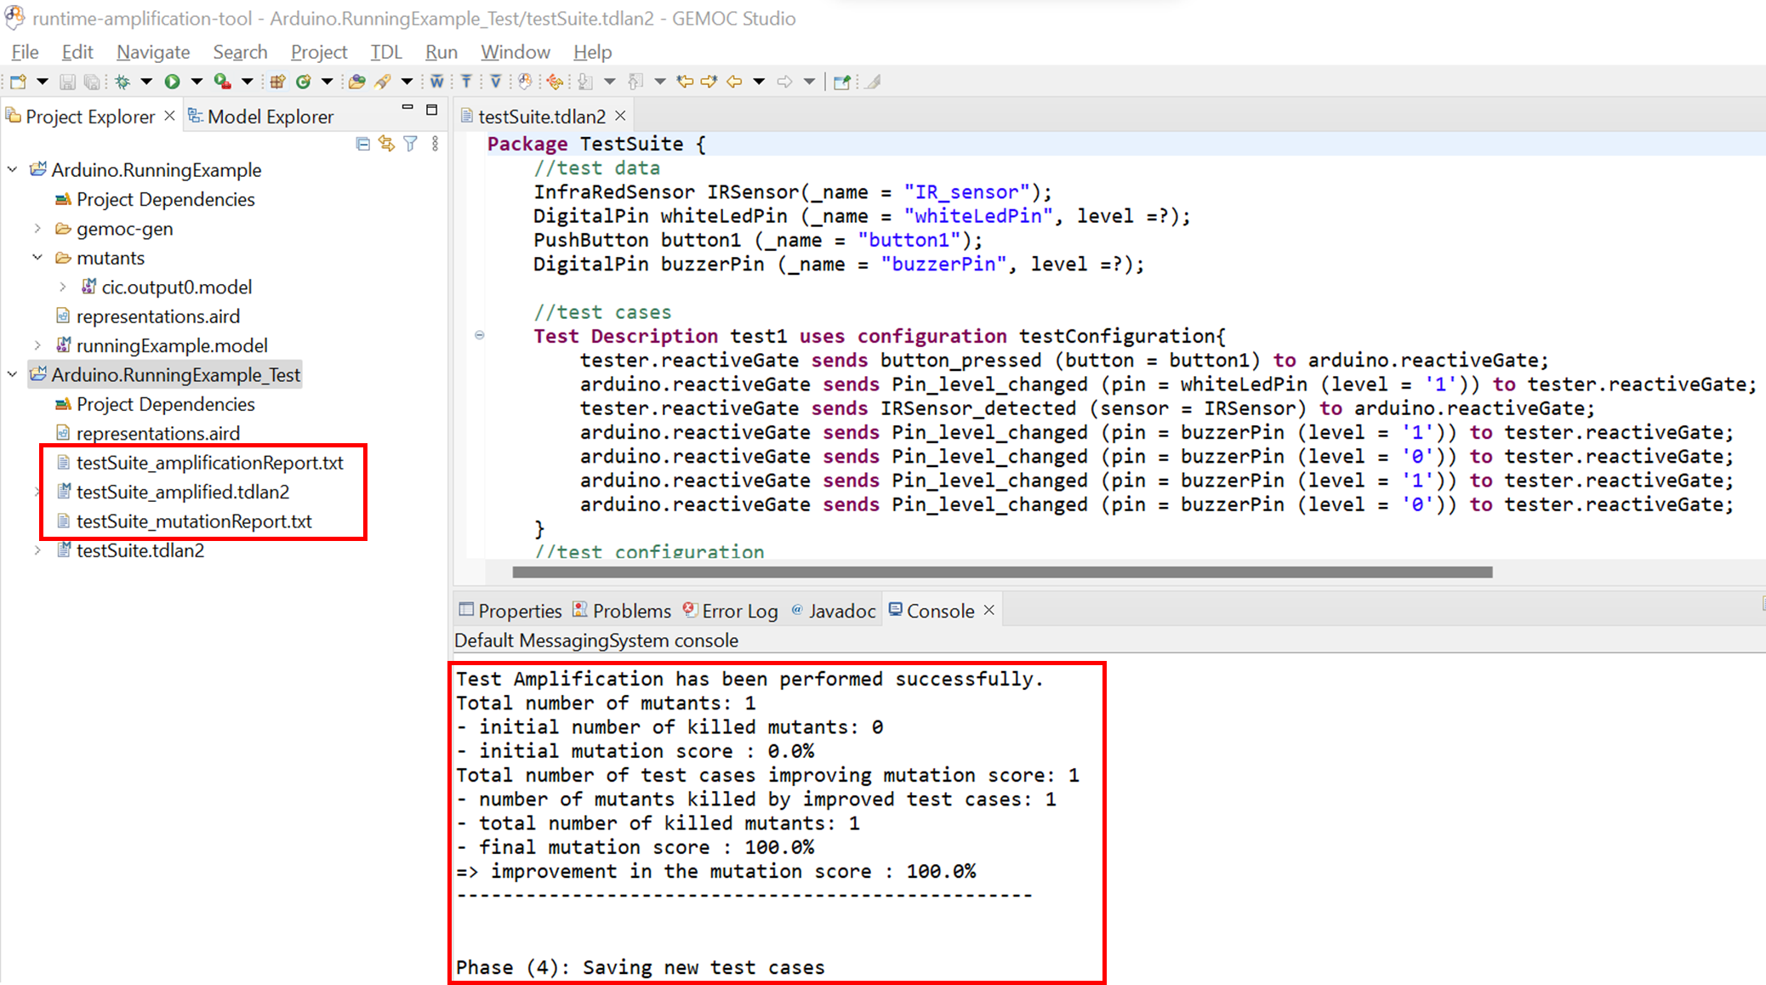Click the Last Edit Location icon
1766x985 pixels.
click(685, 82)
